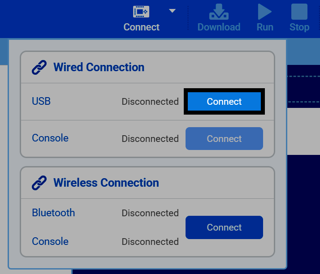
Task: Click the Stop text label
Action: click(x=299, y=27)
